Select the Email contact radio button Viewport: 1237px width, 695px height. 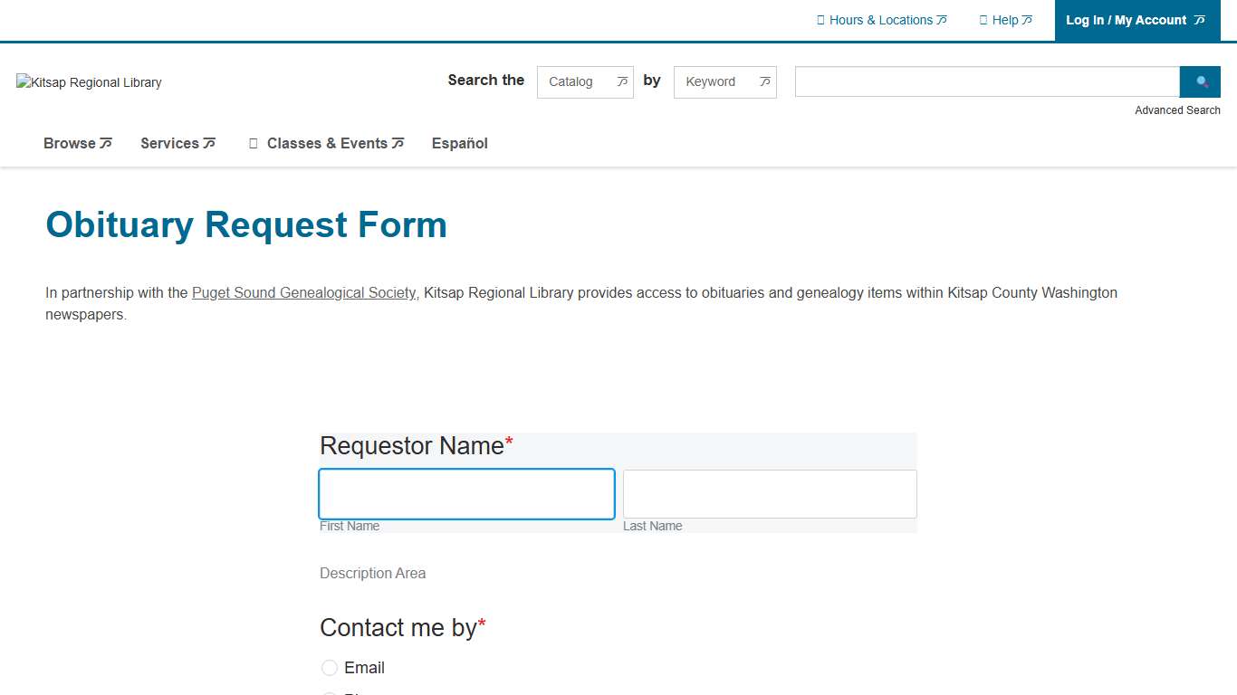(330, 668)
